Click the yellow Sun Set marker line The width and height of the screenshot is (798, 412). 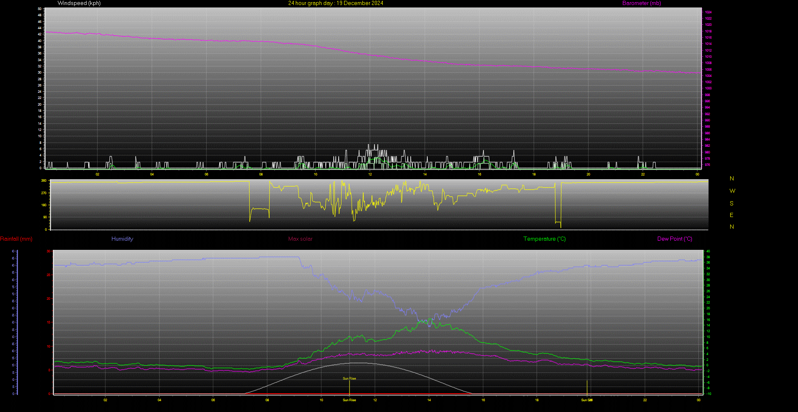coord(587,387)
